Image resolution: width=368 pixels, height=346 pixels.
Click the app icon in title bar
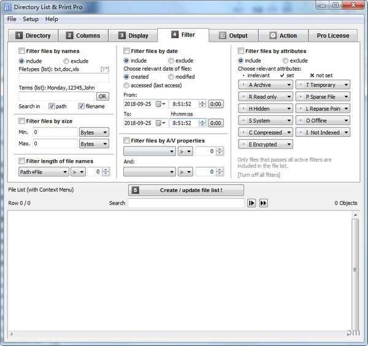[8, 7]
